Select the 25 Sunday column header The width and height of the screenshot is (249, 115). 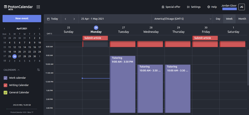[x=69, y=30]
